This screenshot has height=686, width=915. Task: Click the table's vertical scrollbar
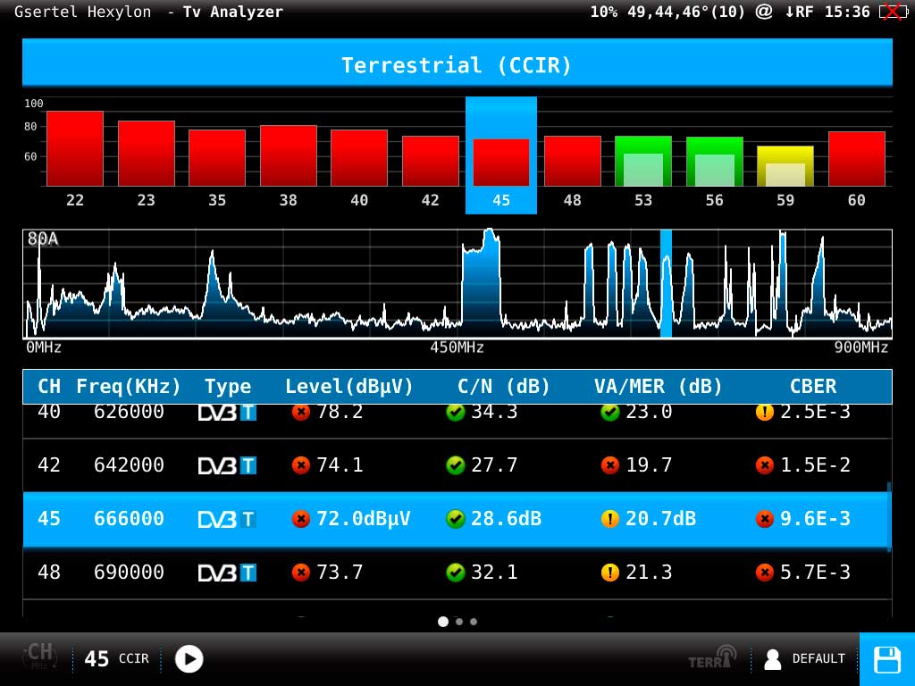889,516
